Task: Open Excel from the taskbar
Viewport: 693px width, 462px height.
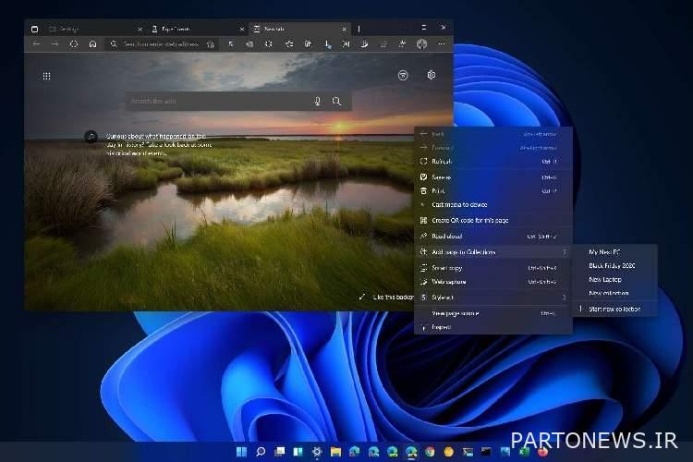Action: 524,452
